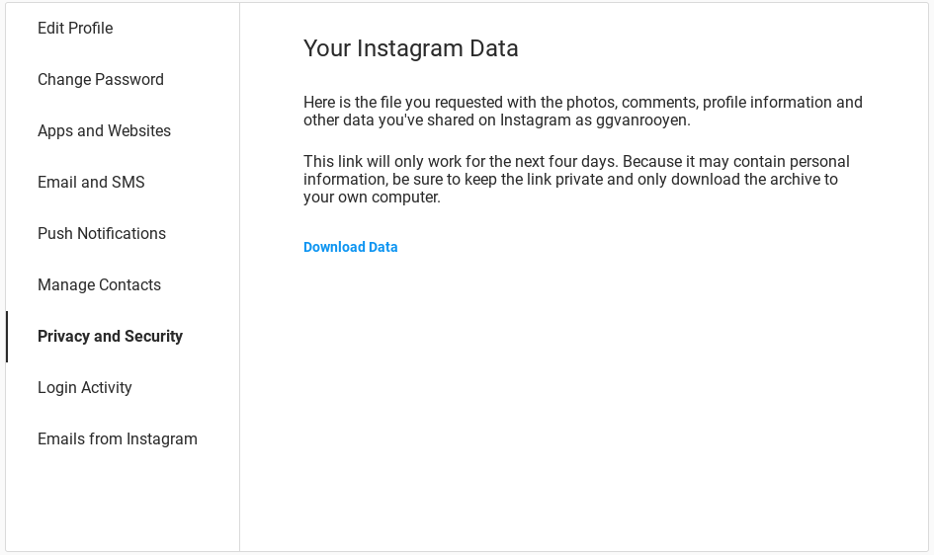Screen dimensions: 934x555
Task: Navigate to Push Notifications settings
Action: pos(102,234)
